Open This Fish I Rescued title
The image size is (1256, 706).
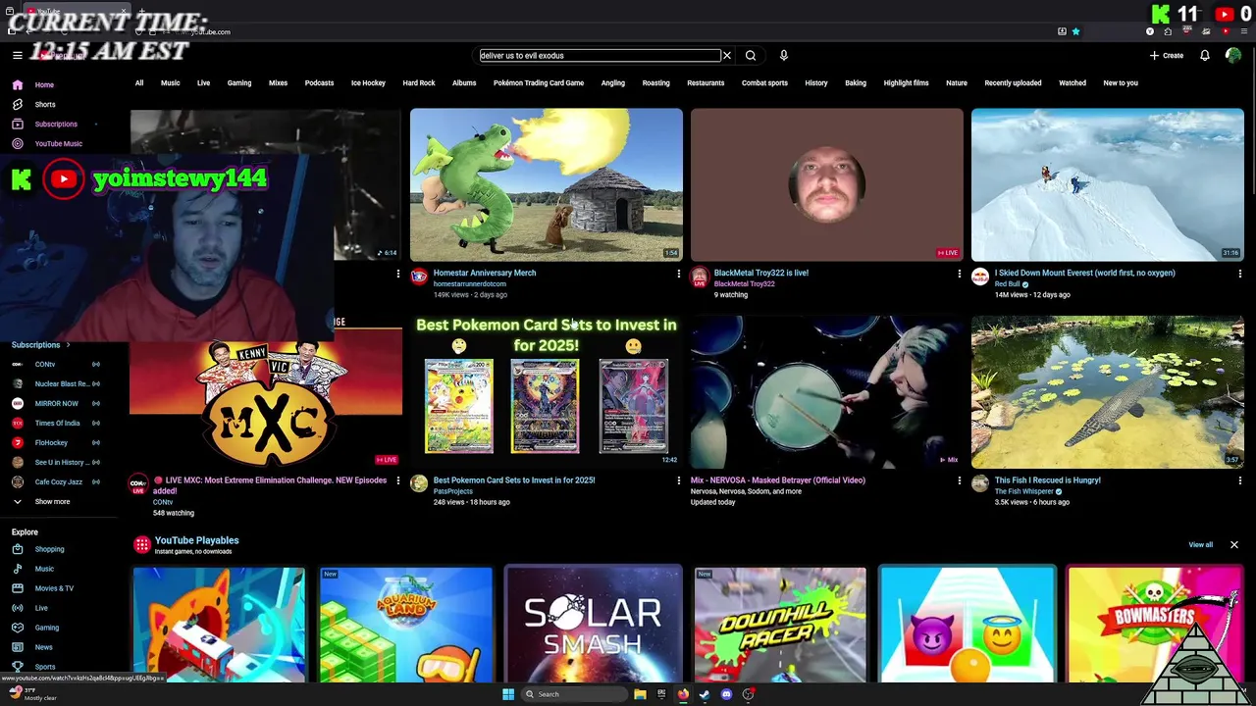[x=1048, y=480]
